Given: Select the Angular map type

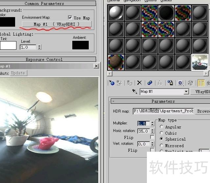Looking at the screenshot, I should 161,127.
